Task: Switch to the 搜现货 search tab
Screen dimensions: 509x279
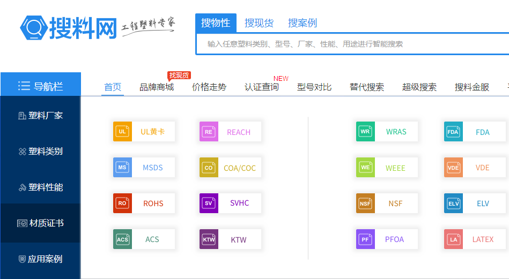Action: point(259,23)
